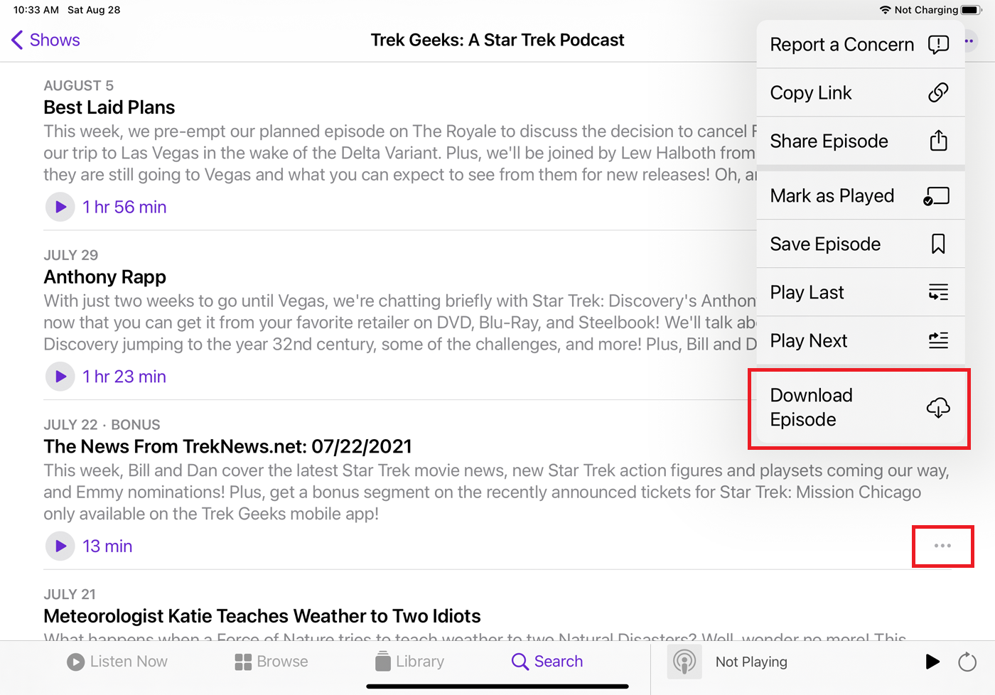Play the TrekNews.net 13 min episode

point(60,546)
